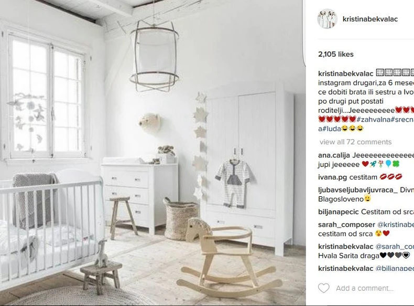The image size is (414, 306).
Task: Open biljanapecic commenter profile
Action: click(339, 212)
